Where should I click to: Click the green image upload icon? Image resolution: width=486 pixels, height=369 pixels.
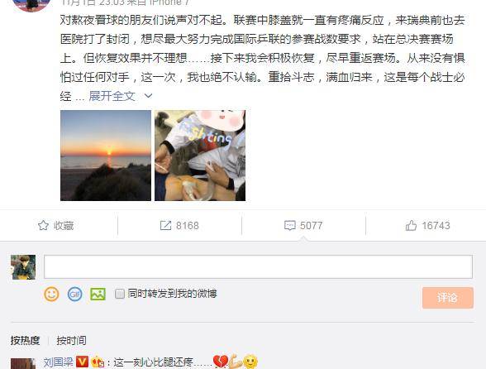click(x=98, y=294)
